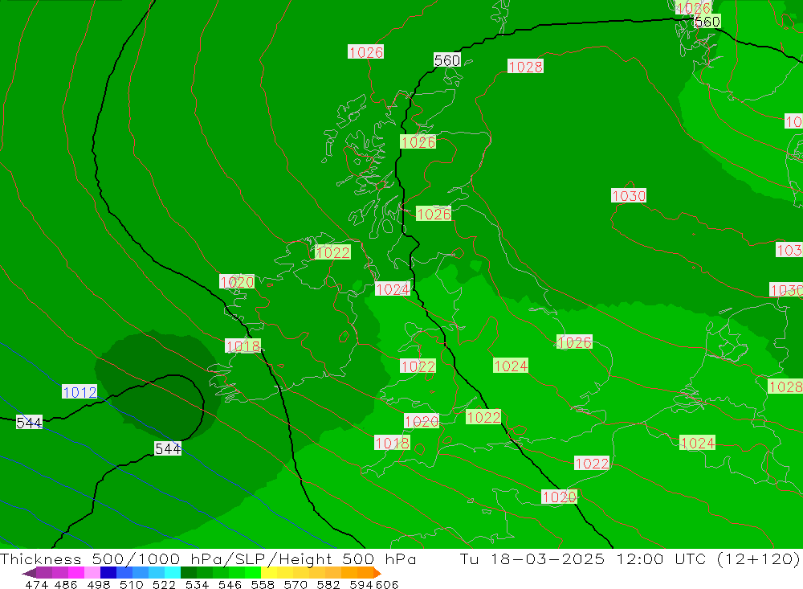This screenshot has height=589, width=803.
Task: Click the 1030 label over the North Sea
Action: [629, 196]
